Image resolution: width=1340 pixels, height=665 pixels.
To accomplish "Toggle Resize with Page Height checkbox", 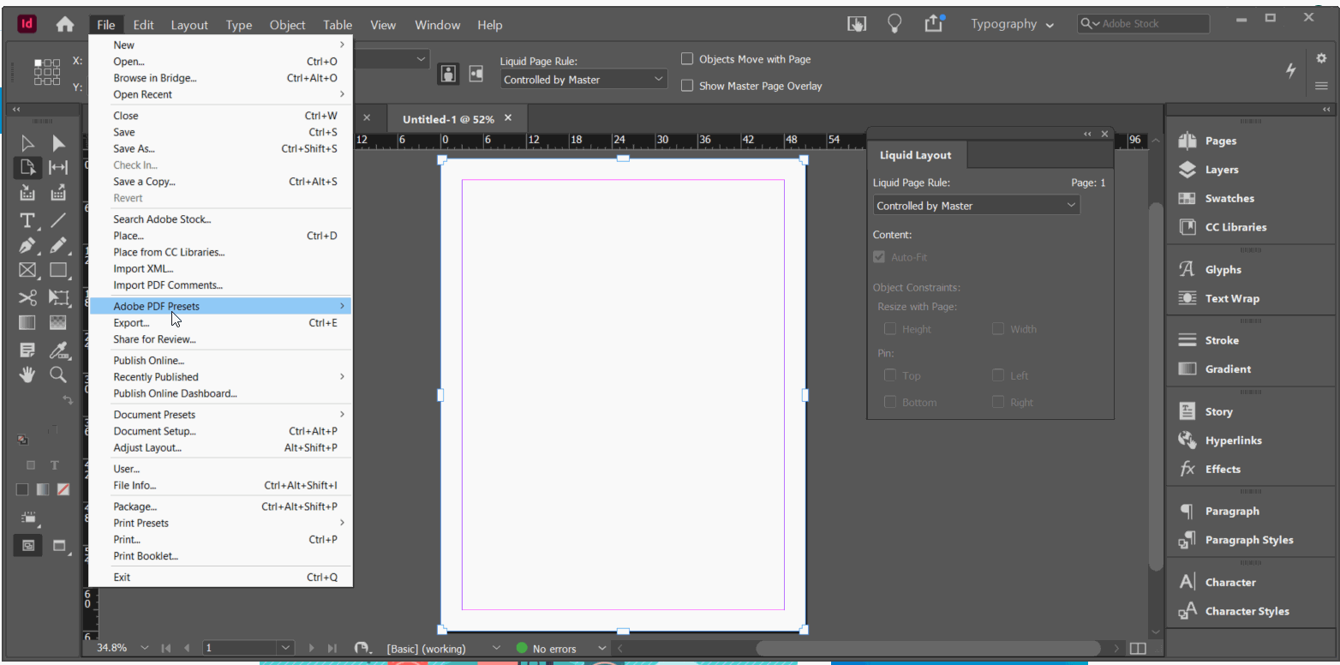I will pos(890,329).
